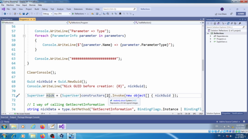Focus the Search (Ctrl+Q) box

(119, 9)
